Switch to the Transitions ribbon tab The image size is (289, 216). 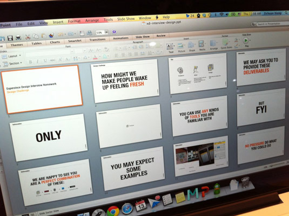(x=97, y=40)
